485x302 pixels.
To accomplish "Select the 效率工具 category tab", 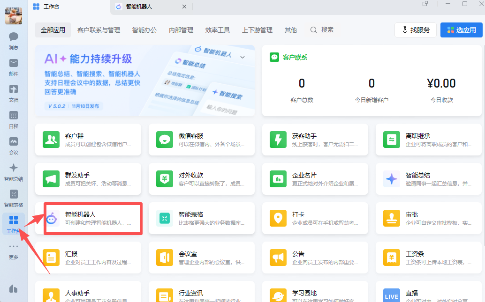I will tap(218, 30).
